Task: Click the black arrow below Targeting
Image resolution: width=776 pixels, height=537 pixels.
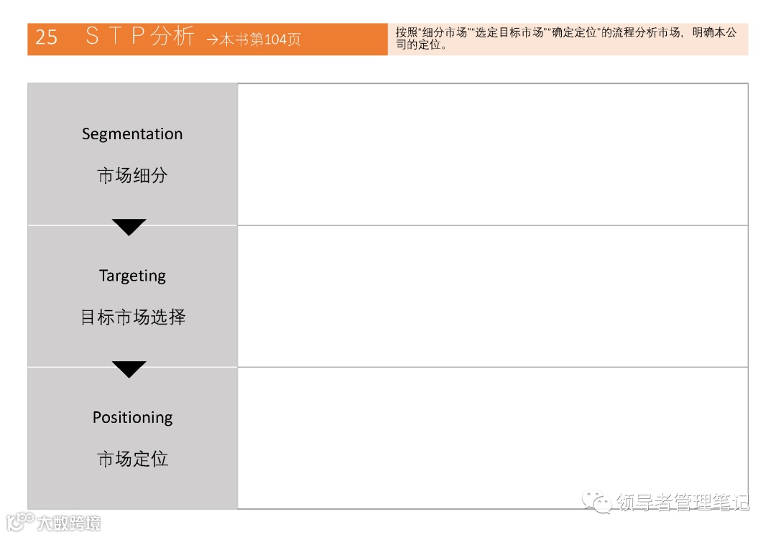Action: 129,370
